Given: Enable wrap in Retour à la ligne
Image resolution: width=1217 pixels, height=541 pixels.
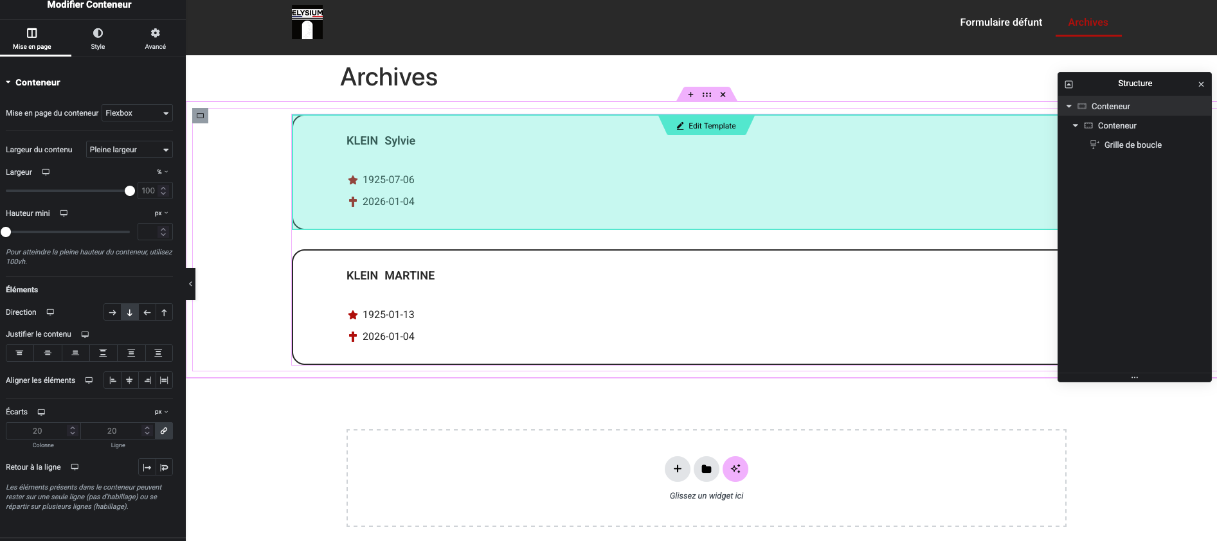Looking at the screenshot, I should (x=165, y=467).
